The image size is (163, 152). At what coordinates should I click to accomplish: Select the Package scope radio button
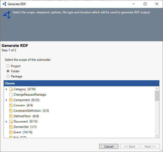(x=8, y=76)
